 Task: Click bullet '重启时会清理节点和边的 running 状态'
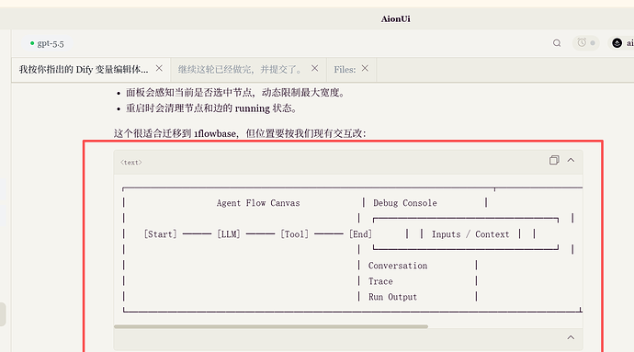pyautogui.click(x=211, y=108)
